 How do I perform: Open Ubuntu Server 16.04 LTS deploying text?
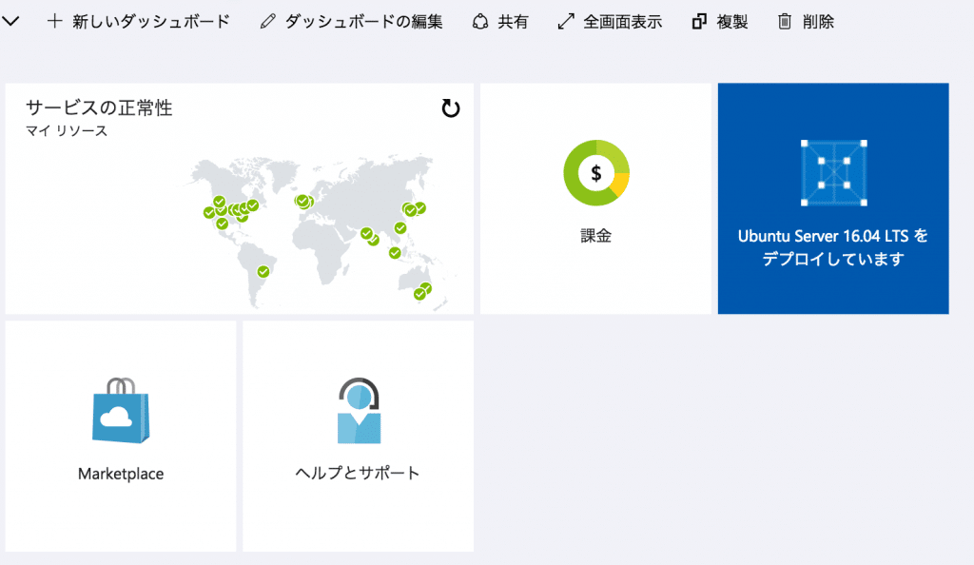833,247
